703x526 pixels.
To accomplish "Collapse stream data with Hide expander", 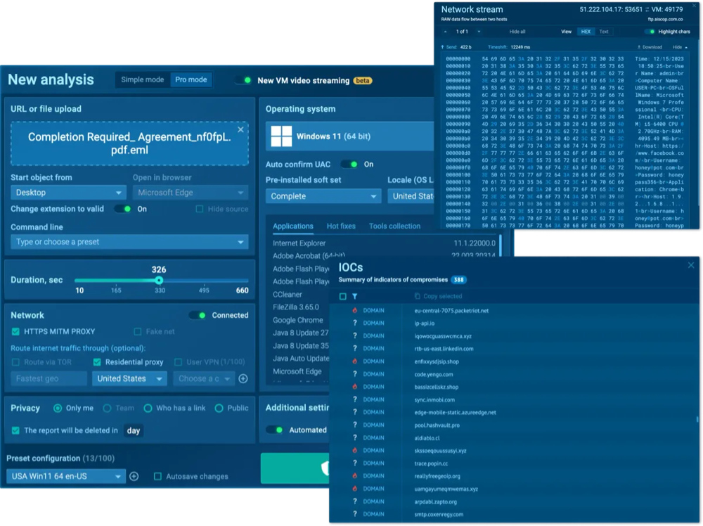I will click(680, 47).
